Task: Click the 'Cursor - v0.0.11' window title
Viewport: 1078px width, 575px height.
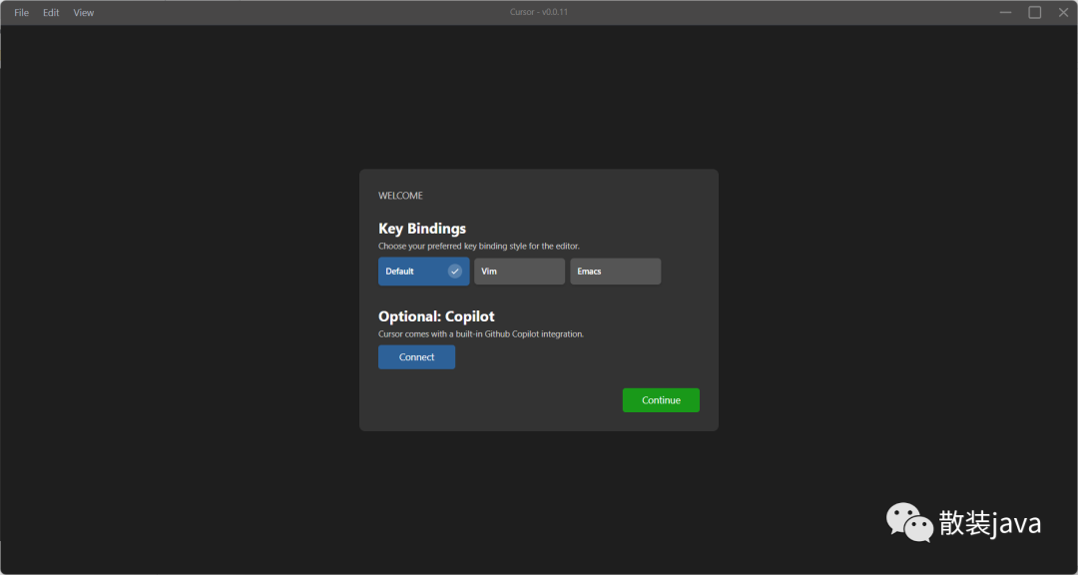Action: point(539,12)
